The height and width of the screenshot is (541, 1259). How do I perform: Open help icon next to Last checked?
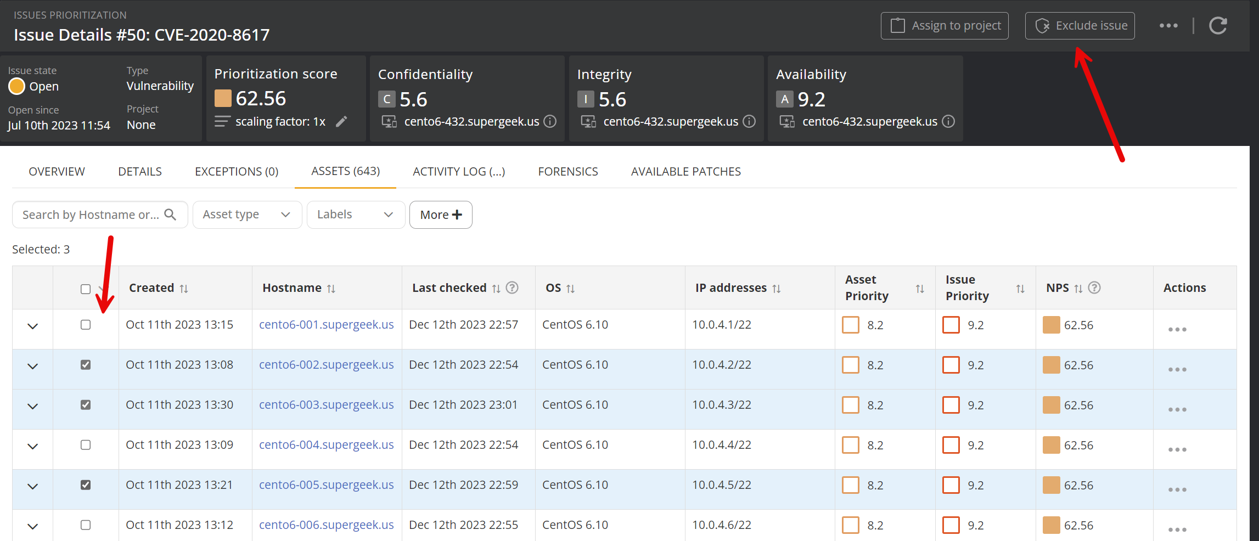pos(512,288)
